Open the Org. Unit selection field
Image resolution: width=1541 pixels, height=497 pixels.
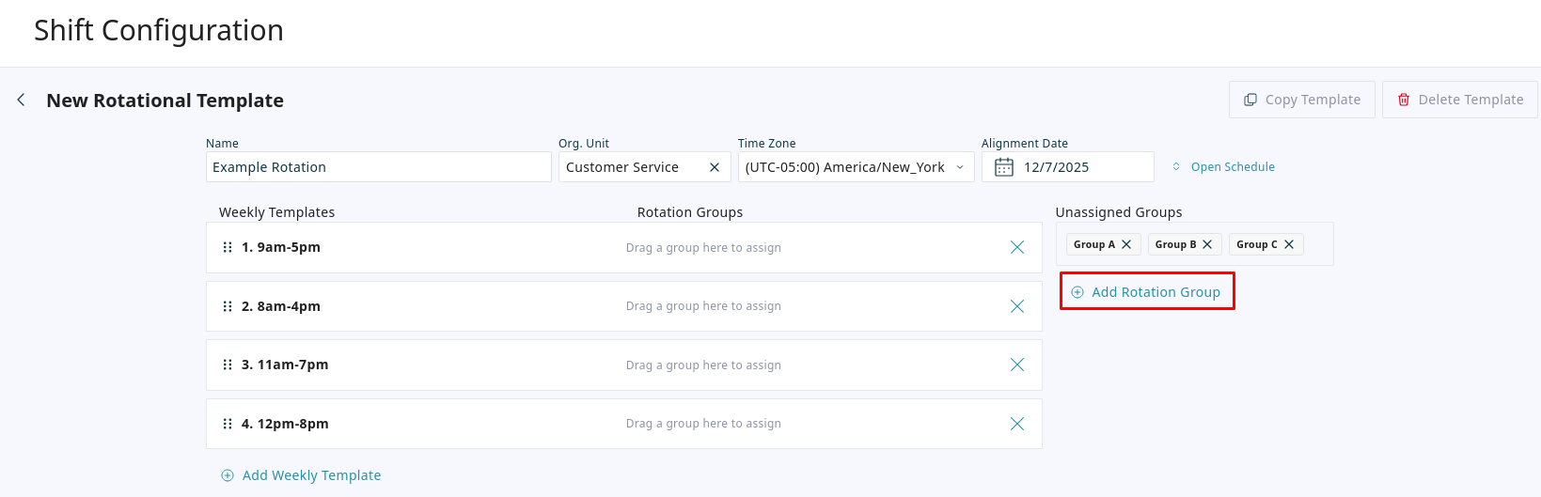coord(630,167)
